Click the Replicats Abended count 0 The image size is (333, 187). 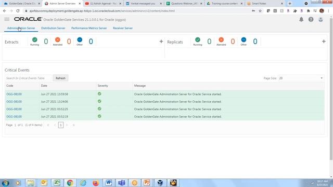coord(233,42)
